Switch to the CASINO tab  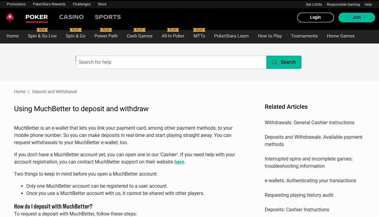point(71,17)
